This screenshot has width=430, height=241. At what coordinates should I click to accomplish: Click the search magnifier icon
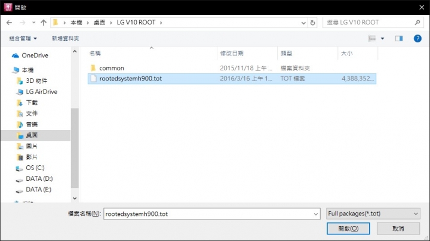coord(417,23)
